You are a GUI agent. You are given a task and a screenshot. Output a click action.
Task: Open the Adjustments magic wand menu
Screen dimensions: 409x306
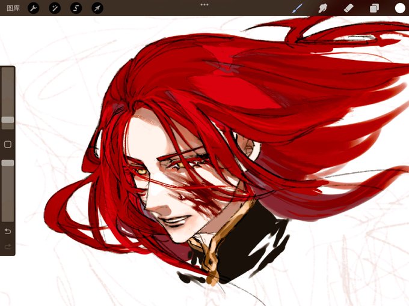point(55,8)
